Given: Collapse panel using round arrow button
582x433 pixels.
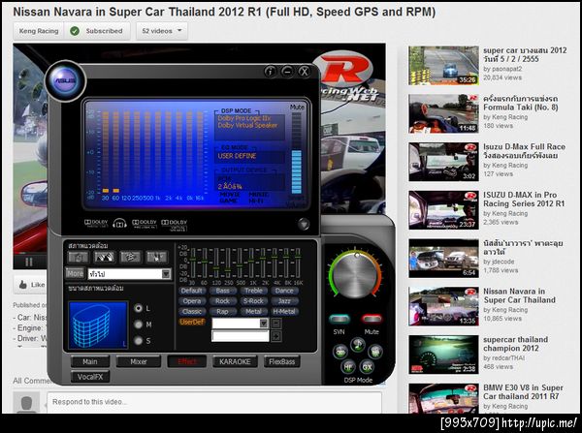Looking at the screenshot, I should pyautogui.click(x=304, y=224).
